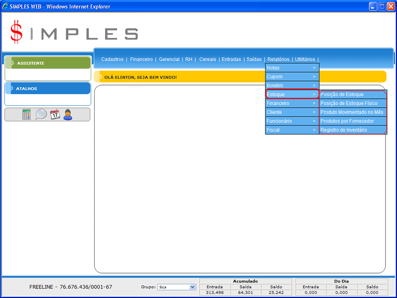Viewport: 397px width, 298px height.
Task: Click the user person icon
Action: point(68,114)
